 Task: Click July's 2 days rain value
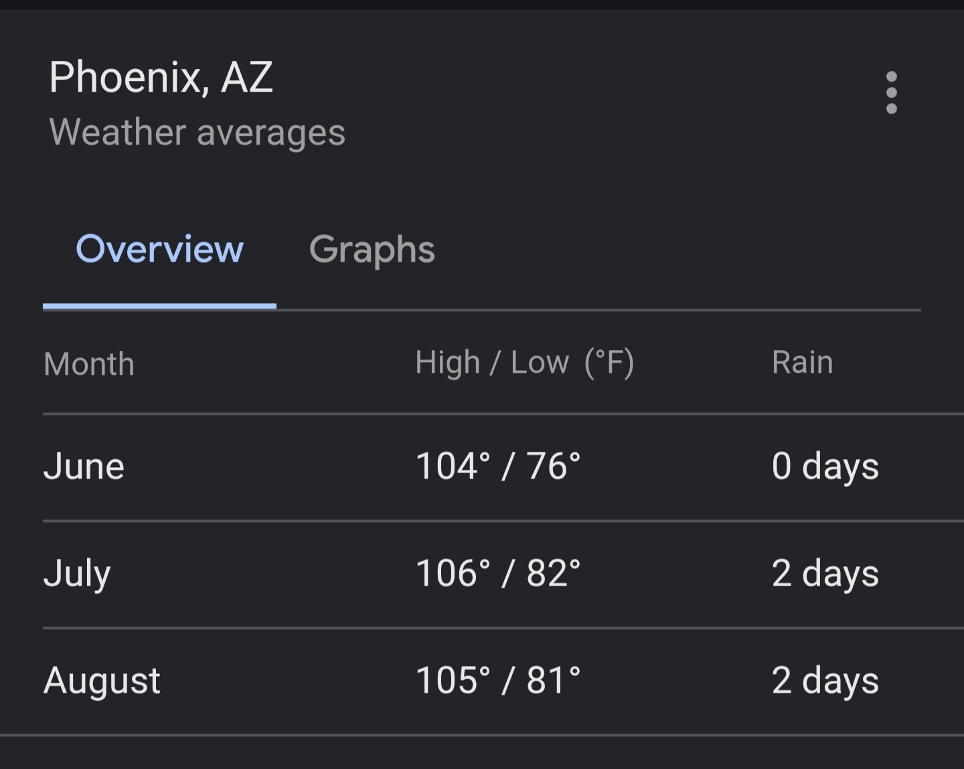(x=825, y=574)
